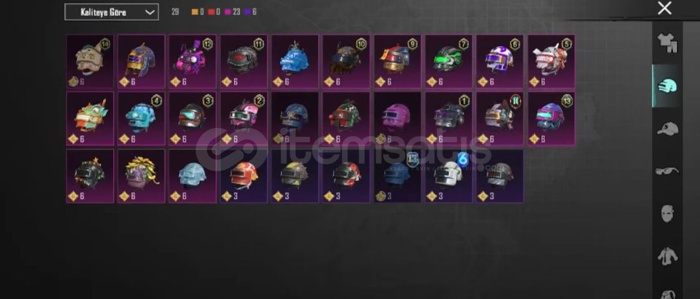The image size is (700, 299).
Task: Select the pink bunny helmet labeled 12
Action: coord(192,62)
